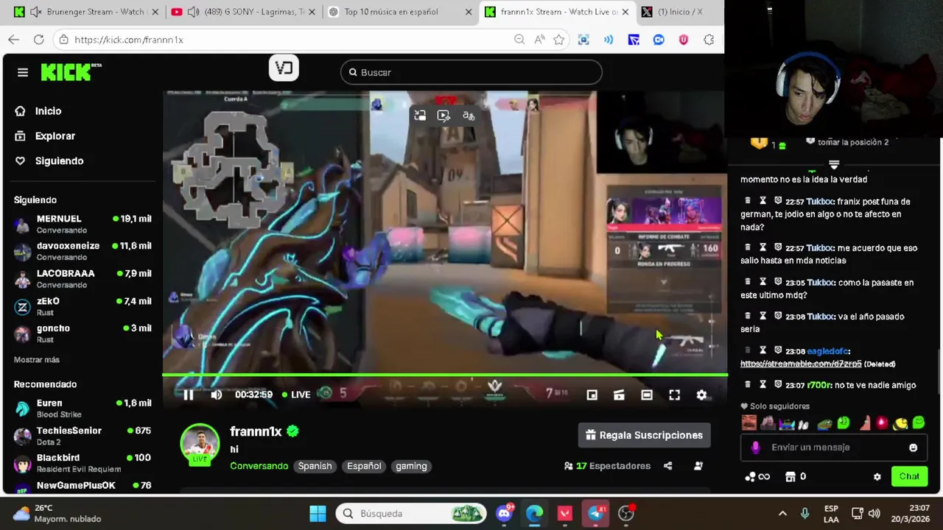Expand Mostrar más followed channels
This screenshot has width=943, height=530.
pos(37,360)
